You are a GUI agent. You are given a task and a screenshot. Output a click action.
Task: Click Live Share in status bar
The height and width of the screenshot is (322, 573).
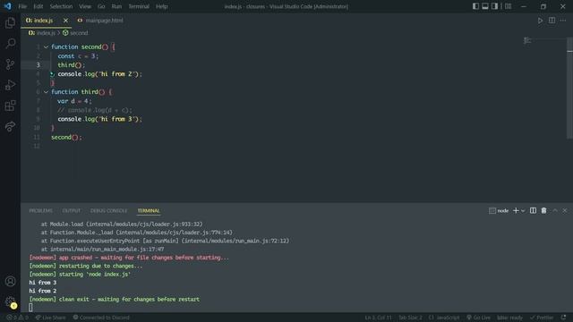point(50,318)
